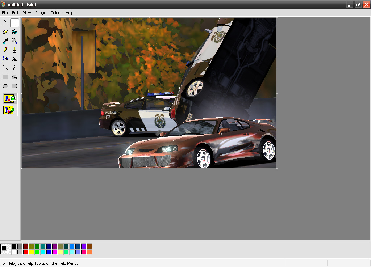
Task: Click the Paint icon in title bar
Action: coord(3,4)
